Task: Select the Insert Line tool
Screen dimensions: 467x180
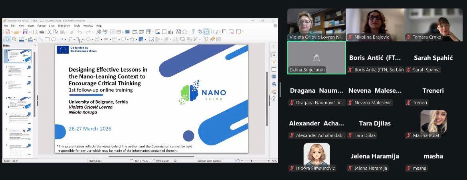Action: pyautogui.click(x=40, y=39)
